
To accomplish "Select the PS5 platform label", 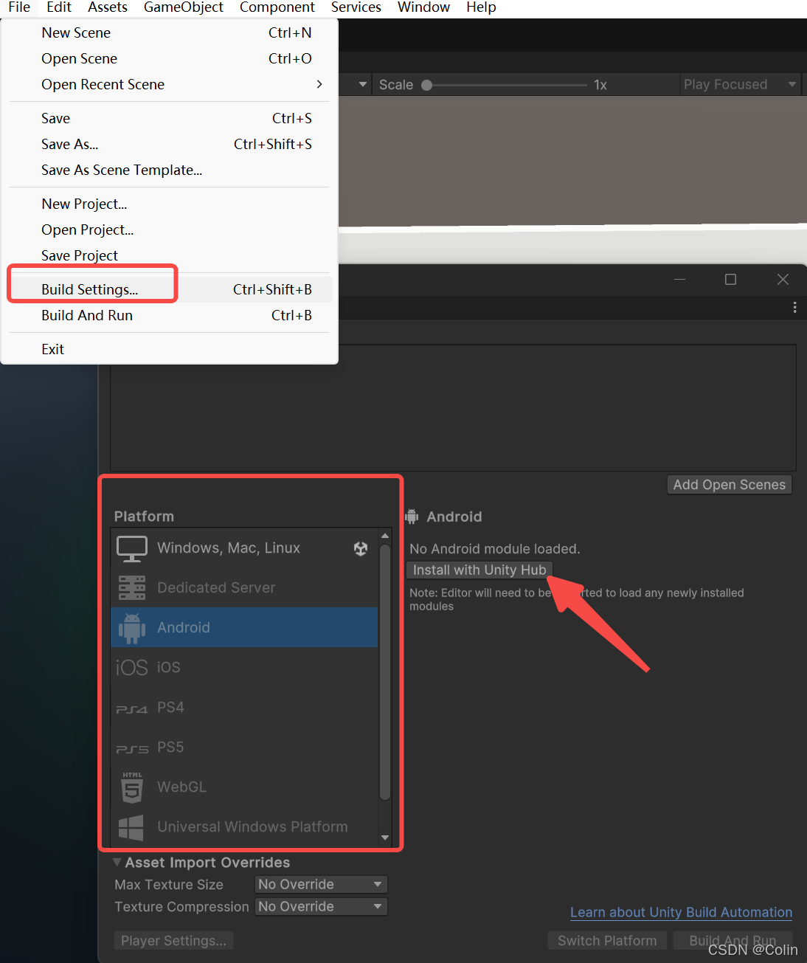I will 170,748.
